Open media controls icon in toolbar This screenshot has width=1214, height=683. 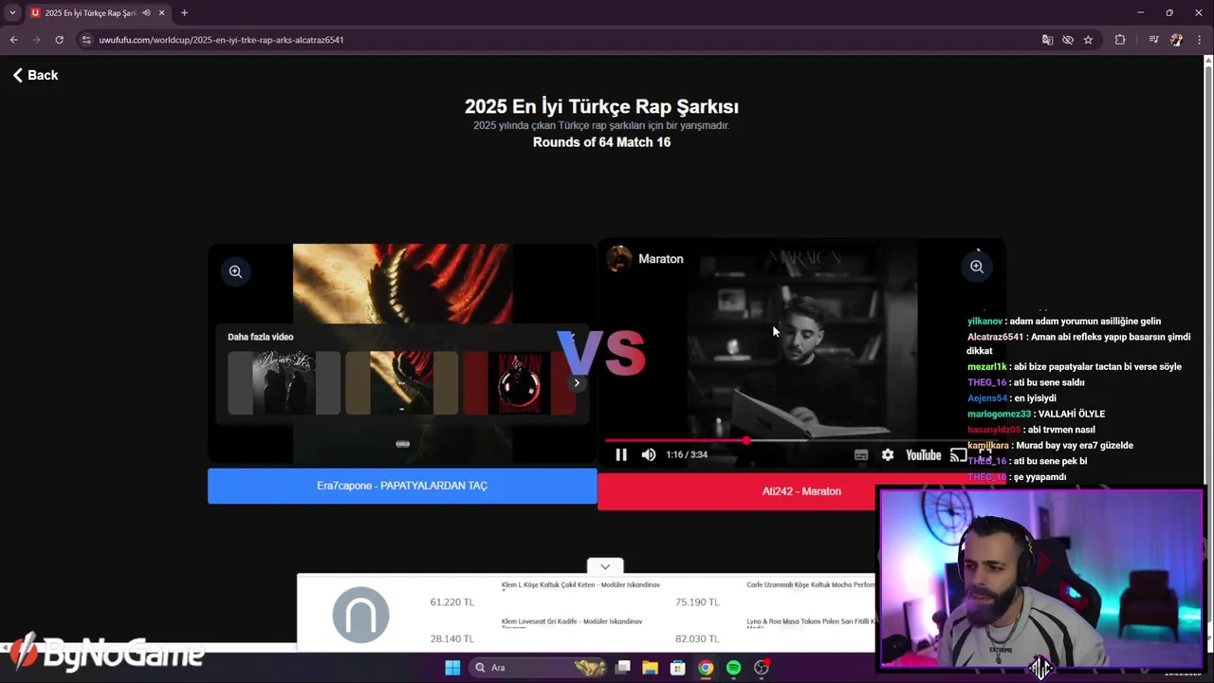pos(1153,40)
